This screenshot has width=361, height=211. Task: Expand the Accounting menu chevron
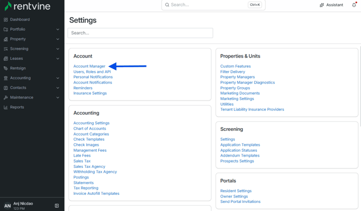[x=58, y=78]
